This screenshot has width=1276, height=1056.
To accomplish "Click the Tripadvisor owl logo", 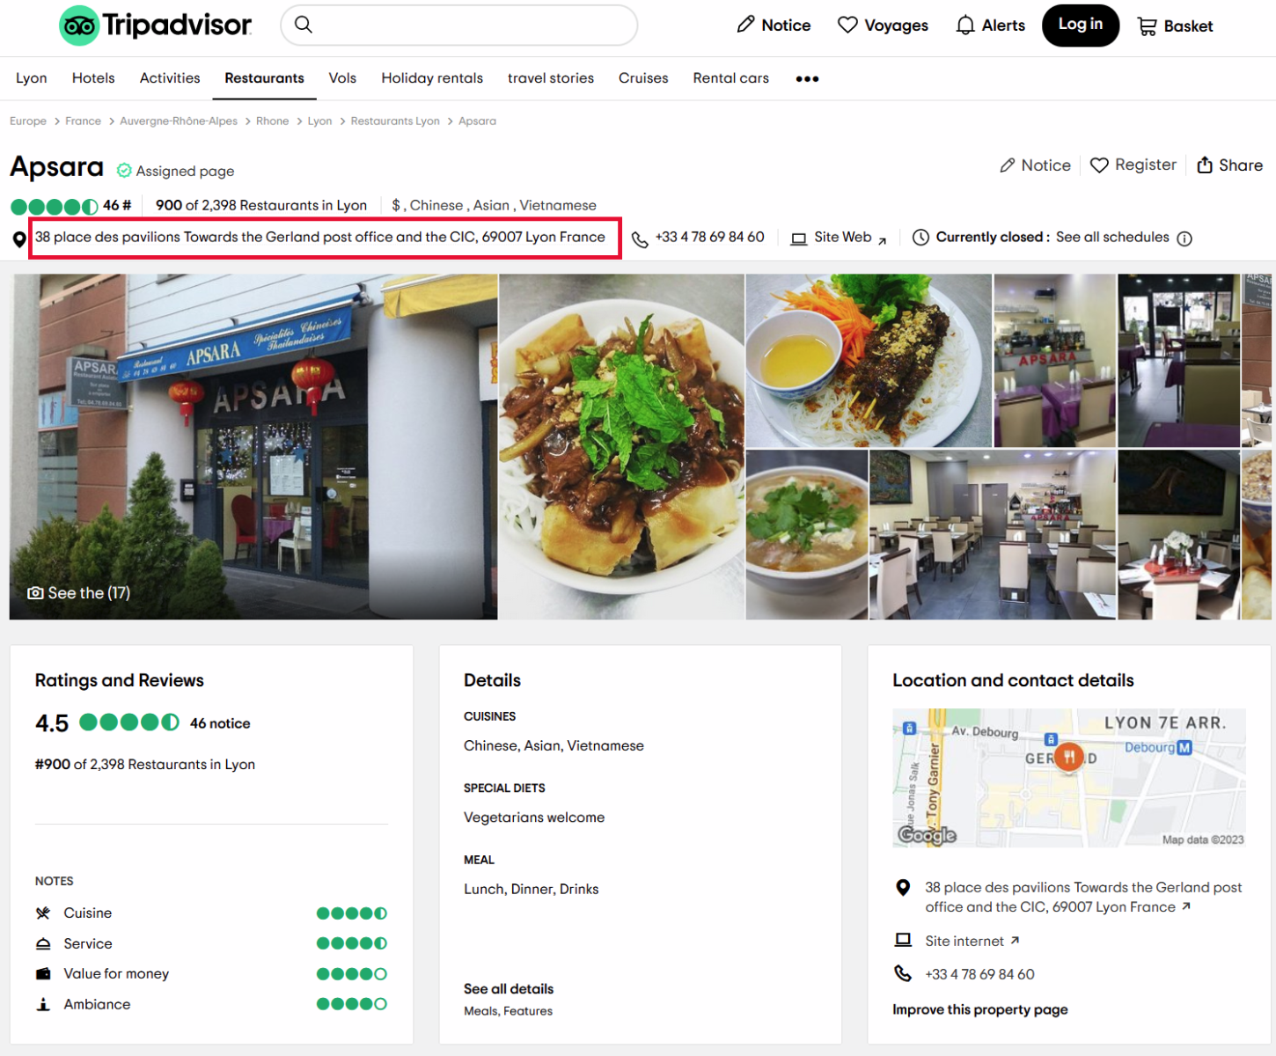I will point(79,26).
